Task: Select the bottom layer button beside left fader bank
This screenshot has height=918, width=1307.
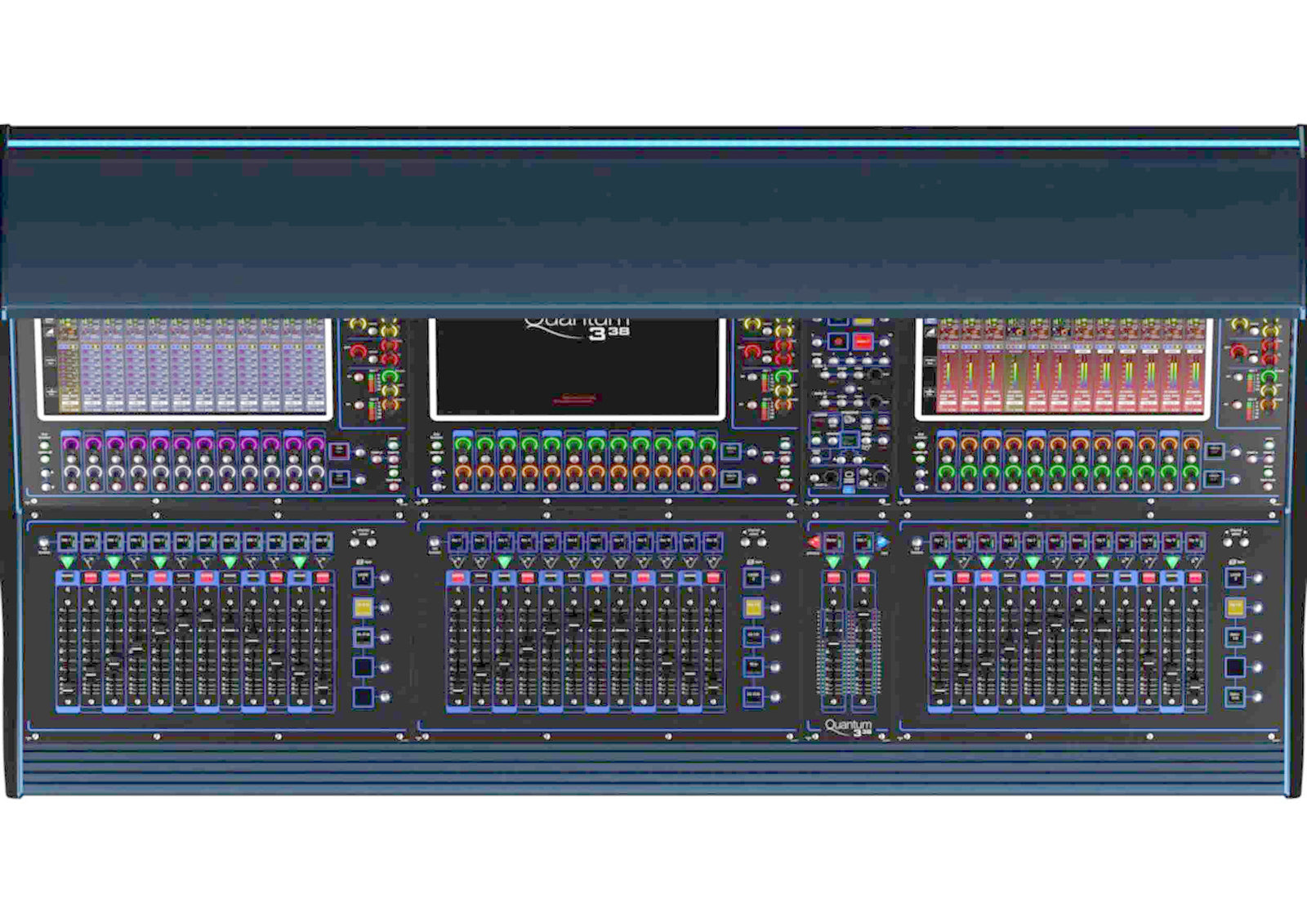Action: tap(363, 697)
